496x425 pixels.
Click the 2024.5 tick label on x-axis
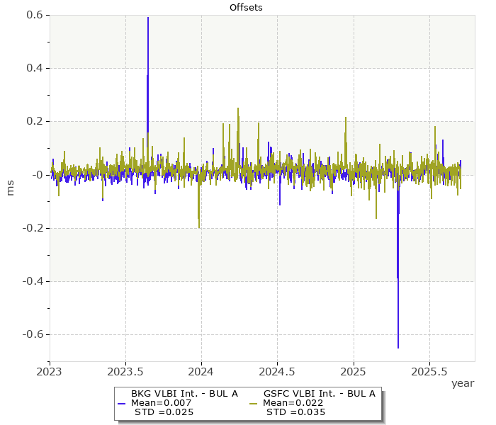click(x=277, y=370)
